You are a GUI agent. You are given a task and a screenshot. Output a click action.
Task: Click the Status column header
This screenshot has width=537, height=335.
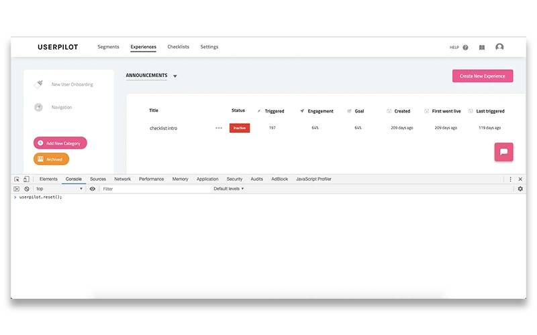coord(238,111)
